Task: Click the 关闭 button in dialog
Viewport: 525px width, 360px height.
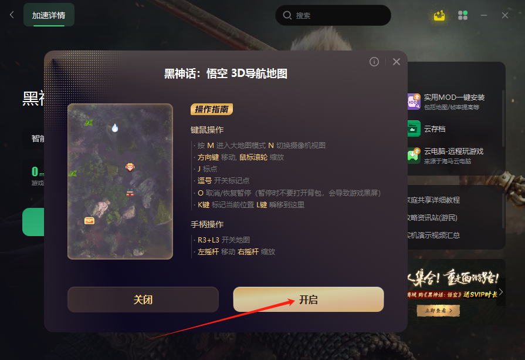Action: [x=143, y=300]
